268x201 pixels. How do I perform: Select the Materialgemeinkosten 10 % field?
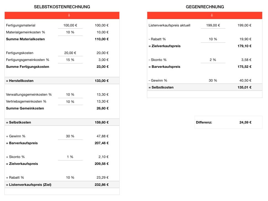click(x=70, y=32)
